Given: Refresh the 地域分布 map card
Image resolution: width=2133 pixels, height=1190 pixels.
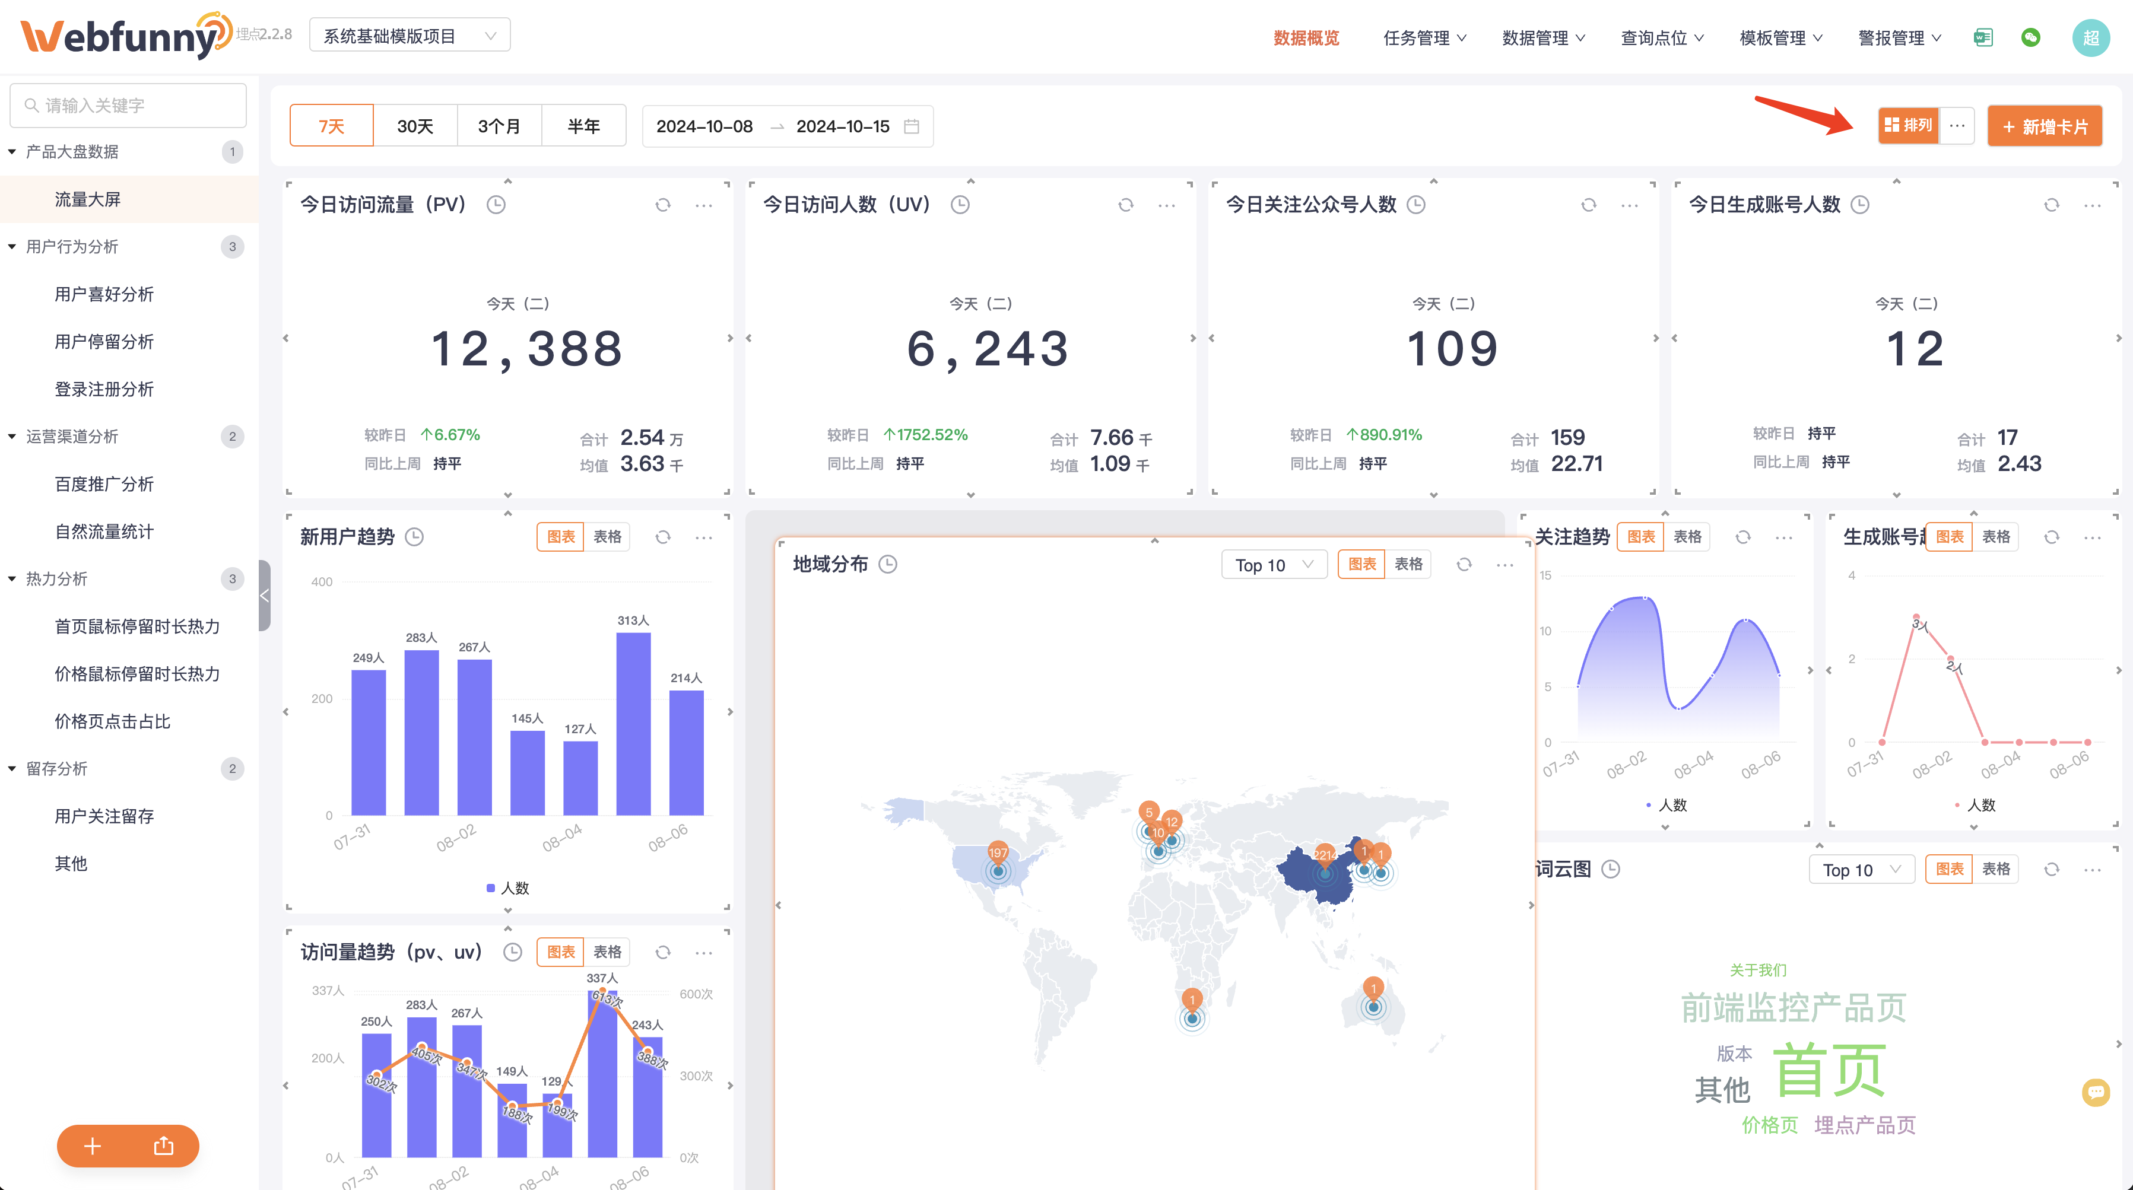Looking at the screenshot, I should pos(1464,564).
